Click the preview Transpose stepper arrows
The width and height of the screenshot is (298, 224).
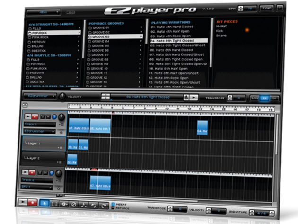230,98
